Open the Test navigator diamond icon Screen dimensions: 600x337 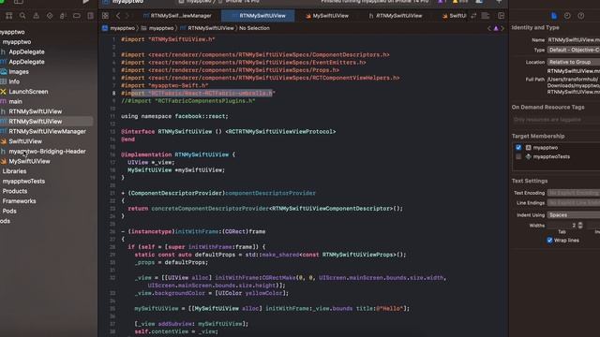pyautogui.click(x=50, y=16)
